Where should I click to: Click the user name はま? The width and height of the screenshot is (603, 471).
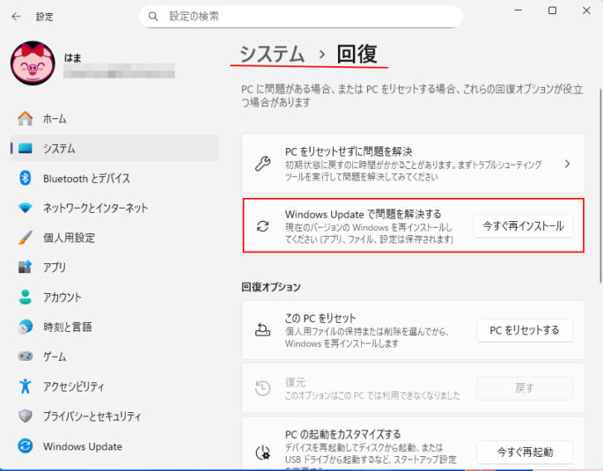(x=73, y=58)
